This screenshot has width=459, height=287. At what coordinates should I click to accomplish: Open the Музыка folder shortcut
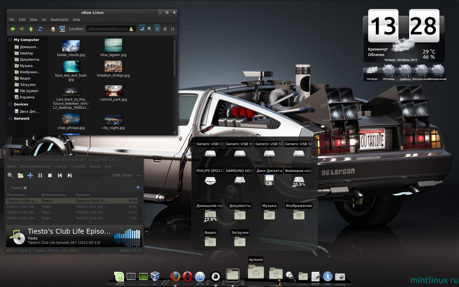click(x=269, y=215)
